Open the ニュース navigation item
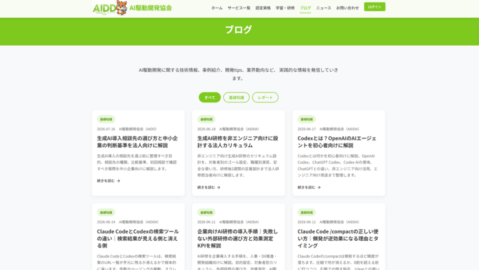 324,8
